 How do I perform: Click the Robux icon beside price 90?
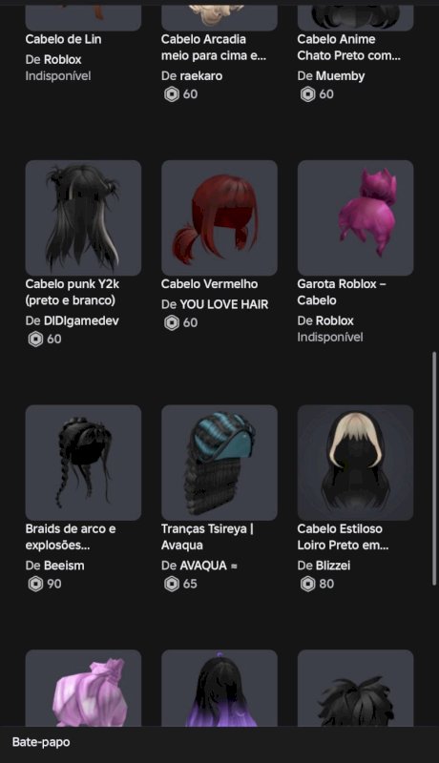(35, 584)
